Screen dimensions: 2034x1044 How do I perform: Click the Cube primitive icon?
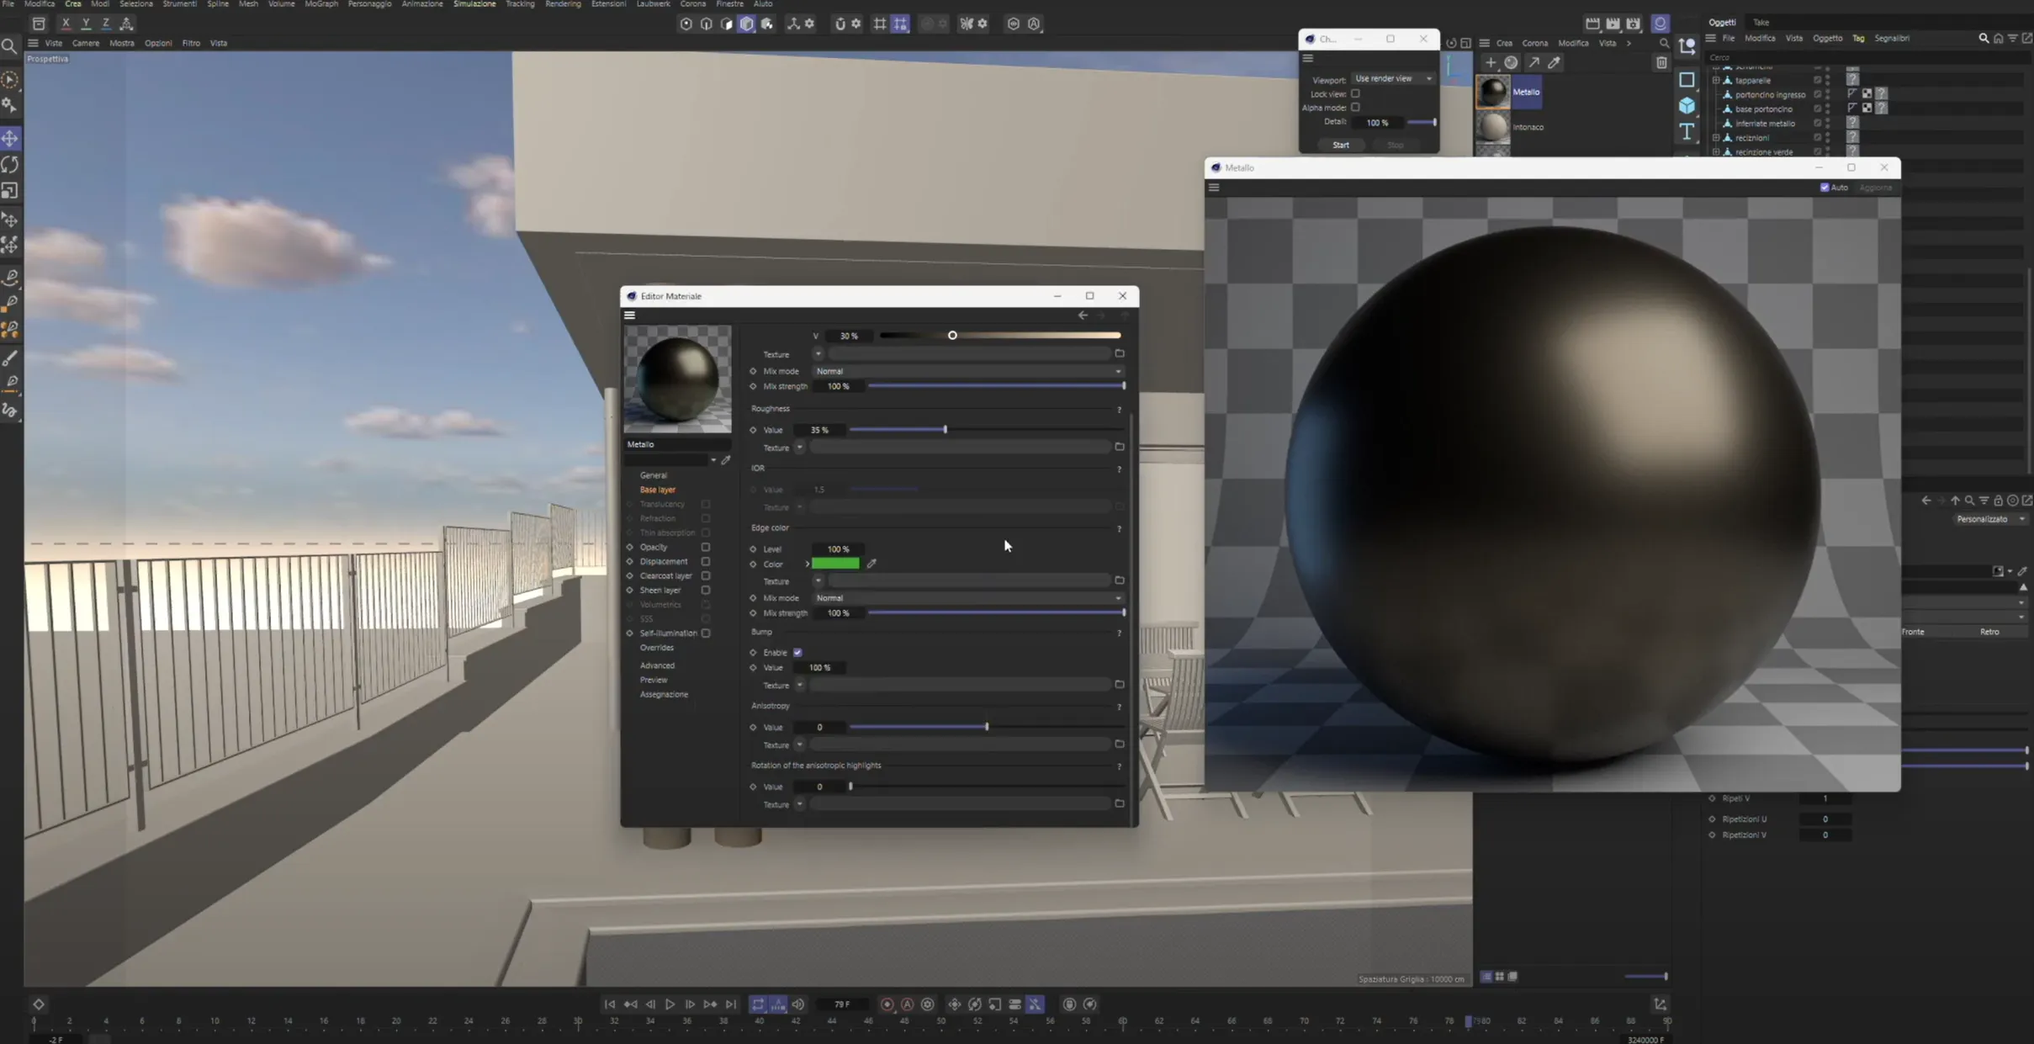click(x=1687, y=106)
